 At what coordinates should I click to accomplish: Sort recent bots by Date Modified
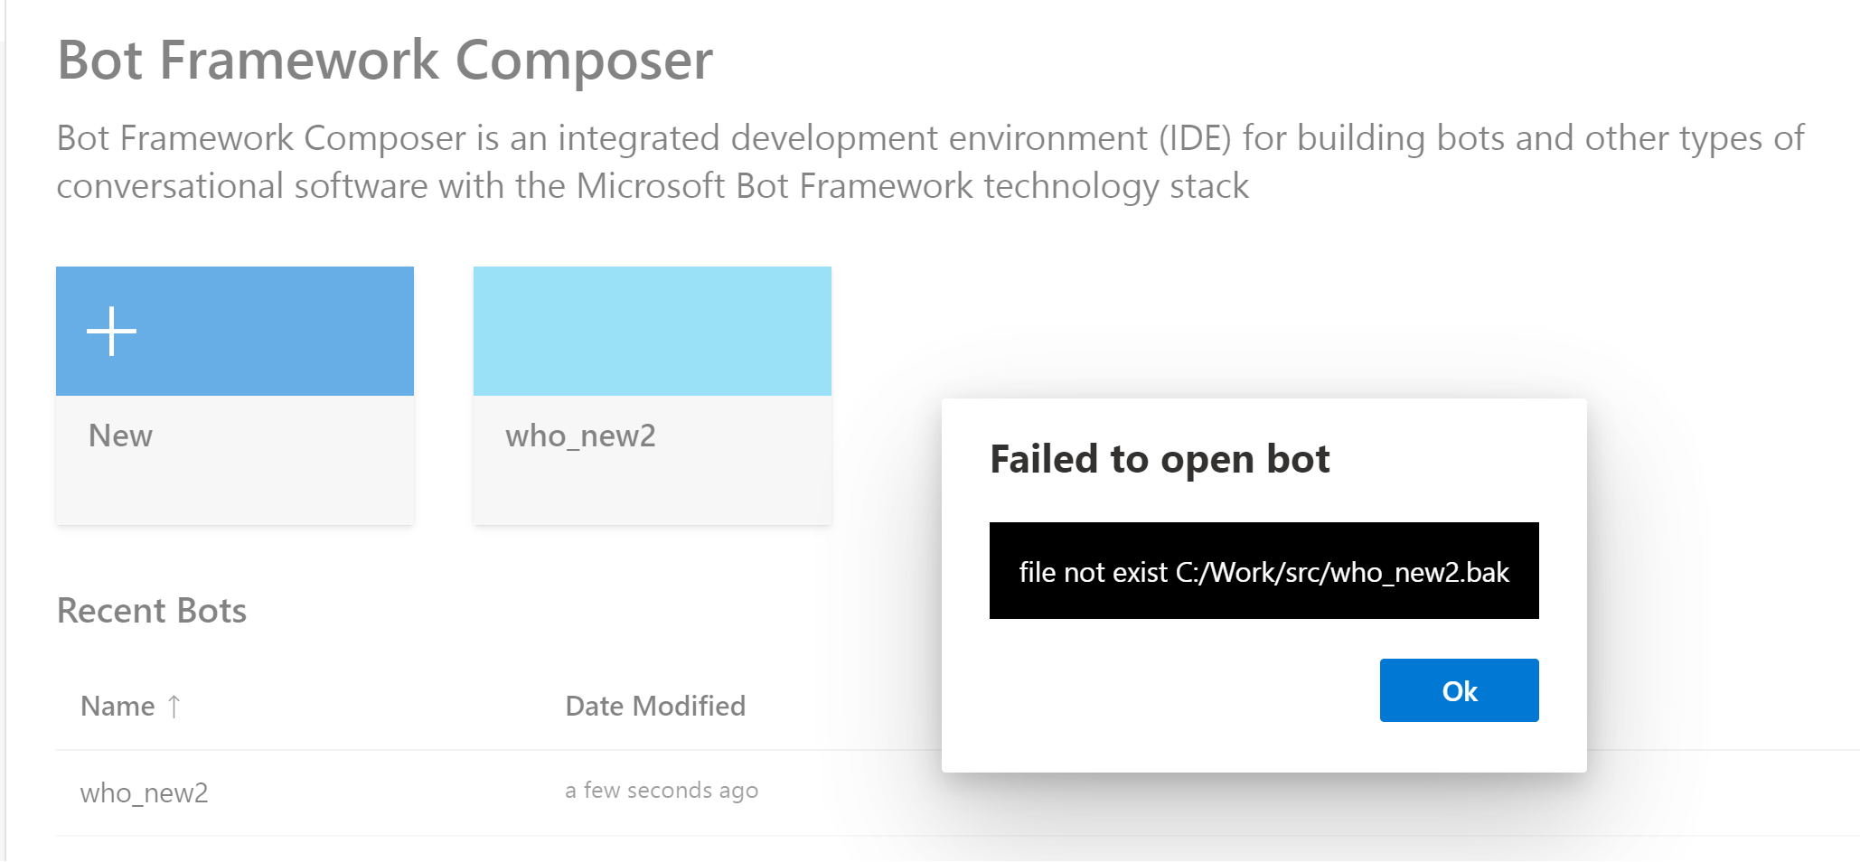pos(655,706)
